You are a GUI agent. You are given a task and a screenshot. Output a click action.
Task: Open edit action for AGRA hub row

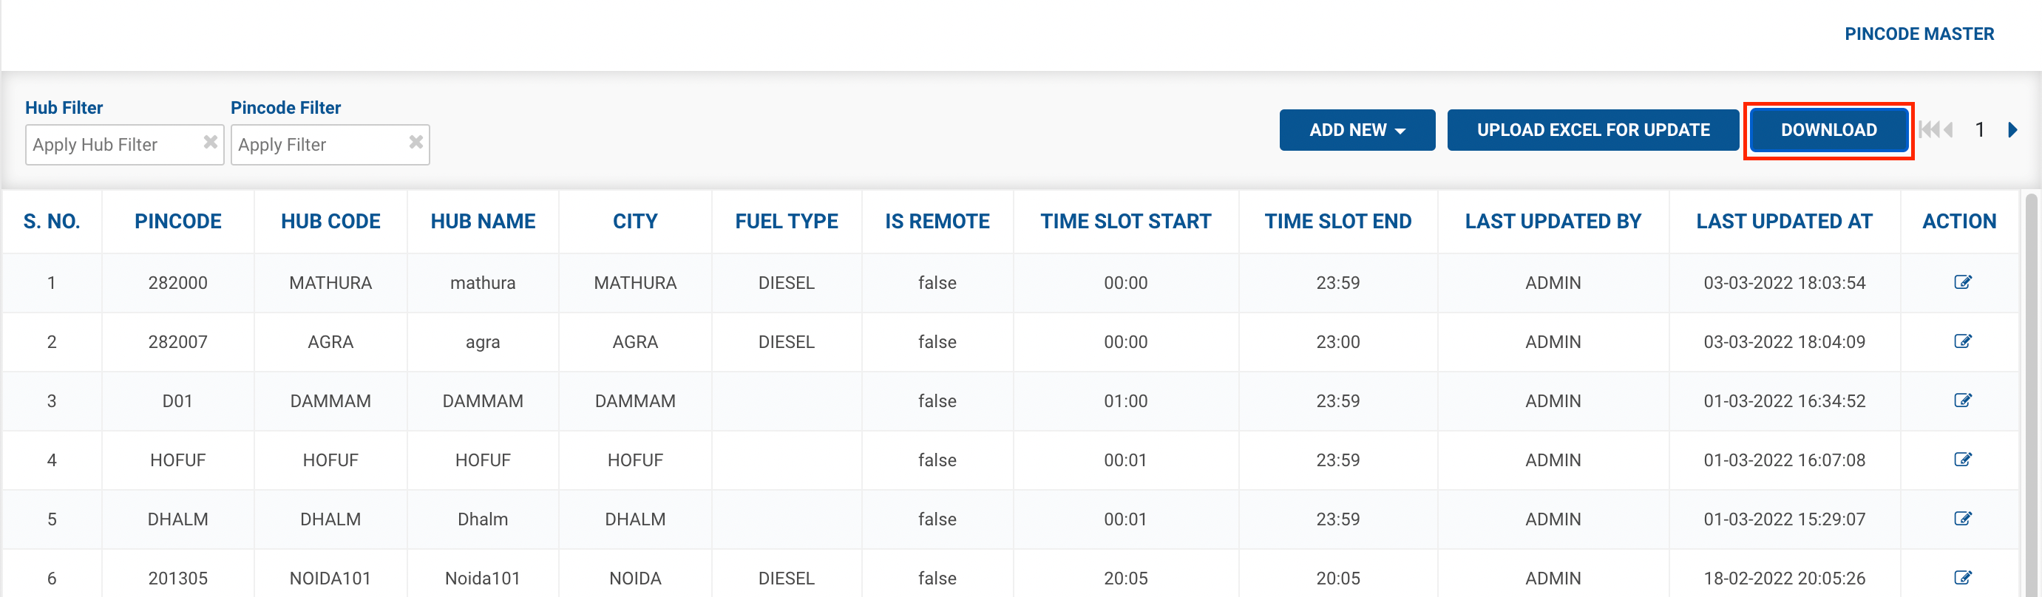[1962, 341]
